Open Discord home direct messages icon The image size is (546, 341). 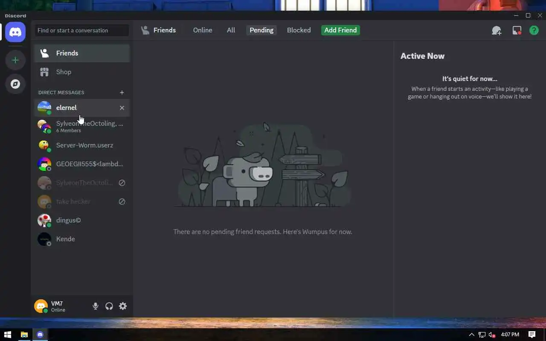click(15, 32)
